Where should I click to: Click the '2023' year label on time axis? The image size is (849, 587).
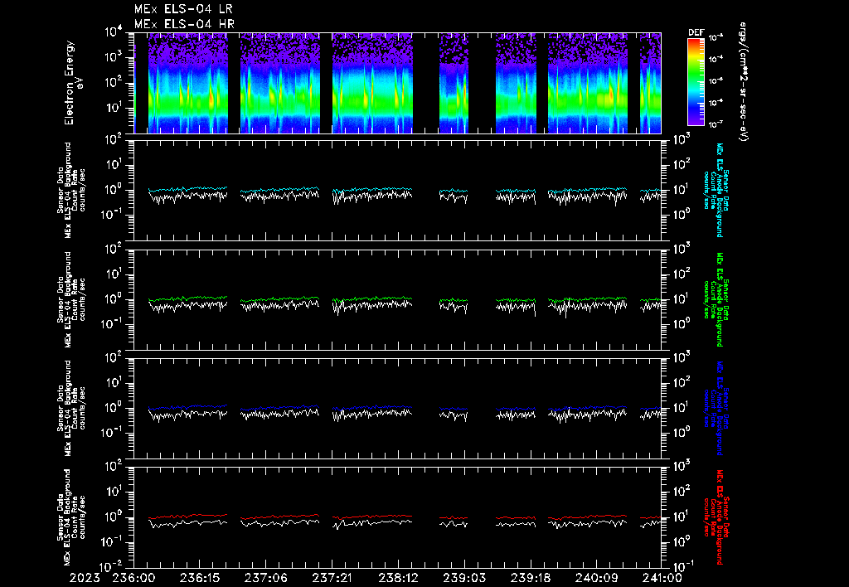(85, 578)
